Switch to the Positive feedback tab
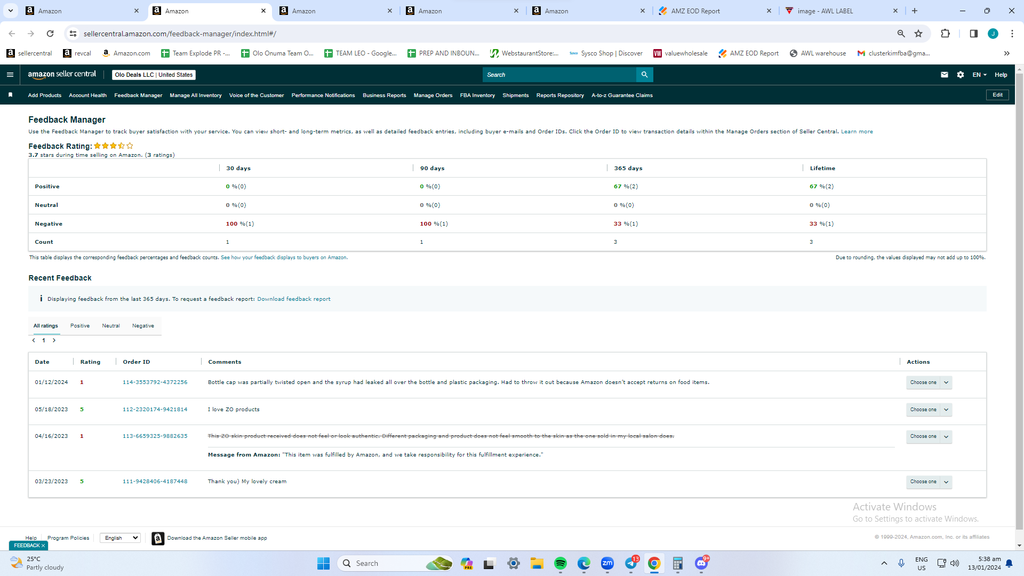The image size is (1024, 576). click(80, 326)
